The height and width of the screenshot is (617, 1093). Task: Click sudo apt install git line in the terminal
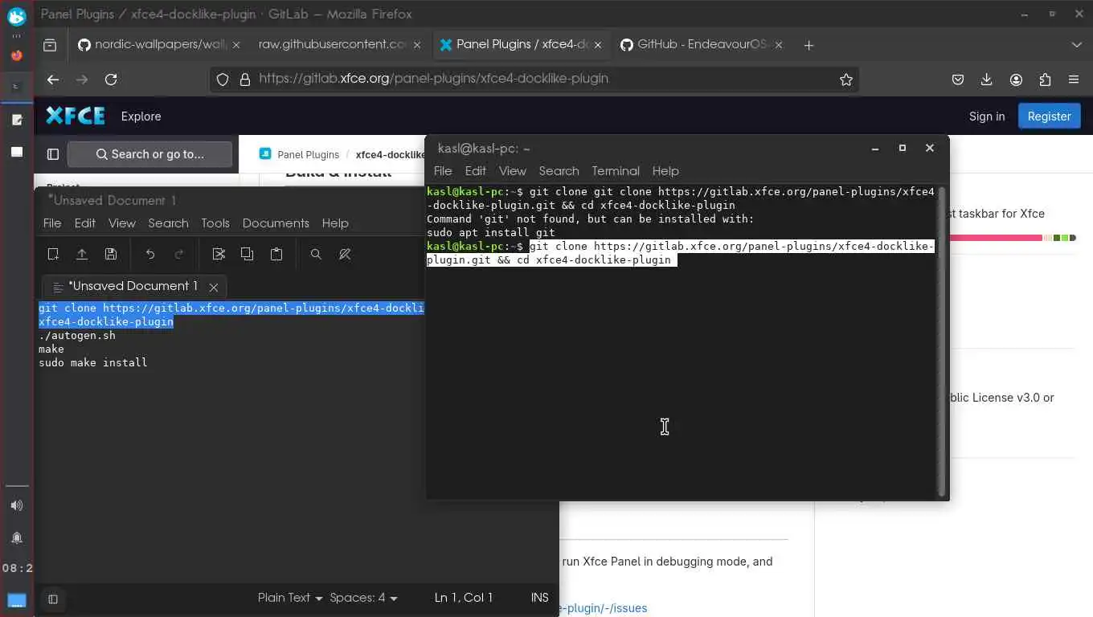(491, 232)
